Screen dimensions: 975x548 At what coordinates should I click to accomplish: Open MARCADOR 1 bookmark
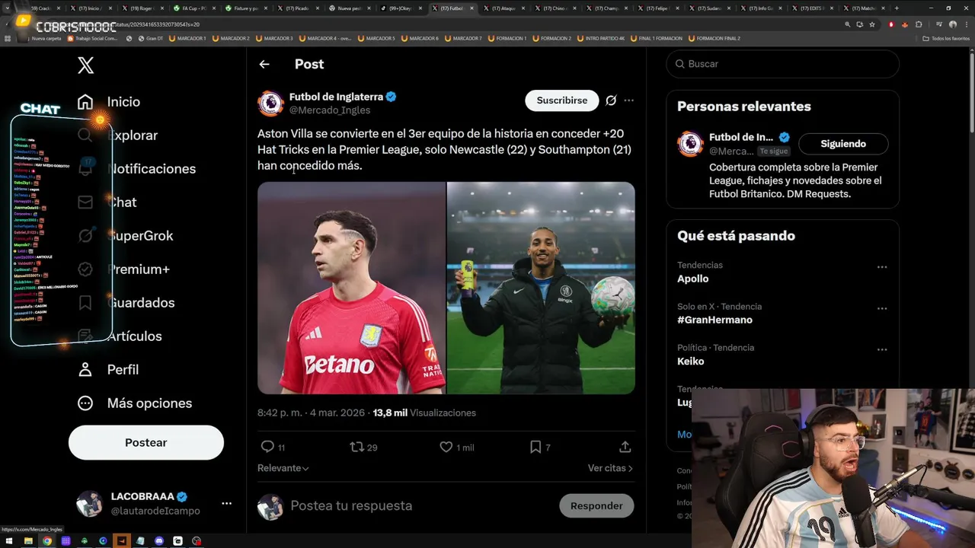pos(187,38)
